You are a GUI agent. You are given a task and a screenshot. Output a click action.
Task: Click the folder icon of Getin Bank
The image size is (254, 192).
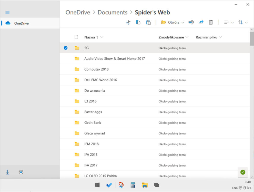click(77, 122)
